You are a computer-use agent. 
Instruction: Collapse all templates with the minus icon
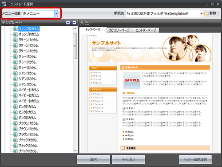click(74, 23)
